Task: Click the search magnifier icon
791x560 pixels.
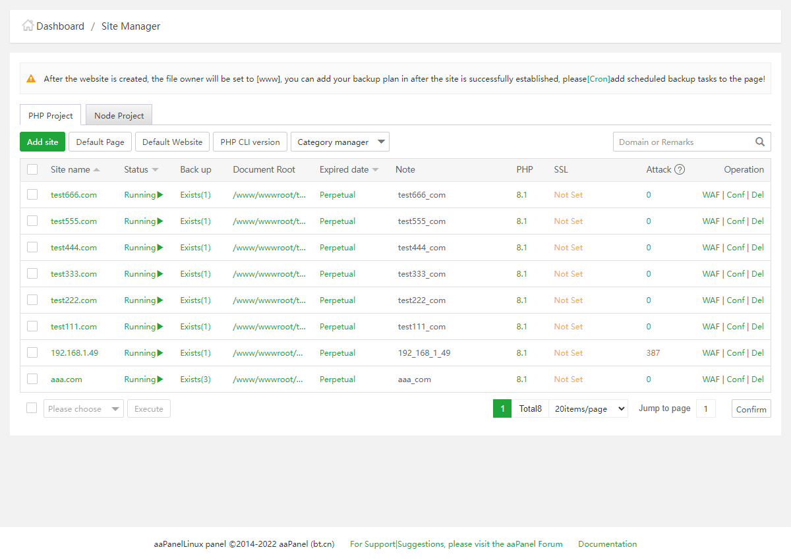Action: pos(760,142)
